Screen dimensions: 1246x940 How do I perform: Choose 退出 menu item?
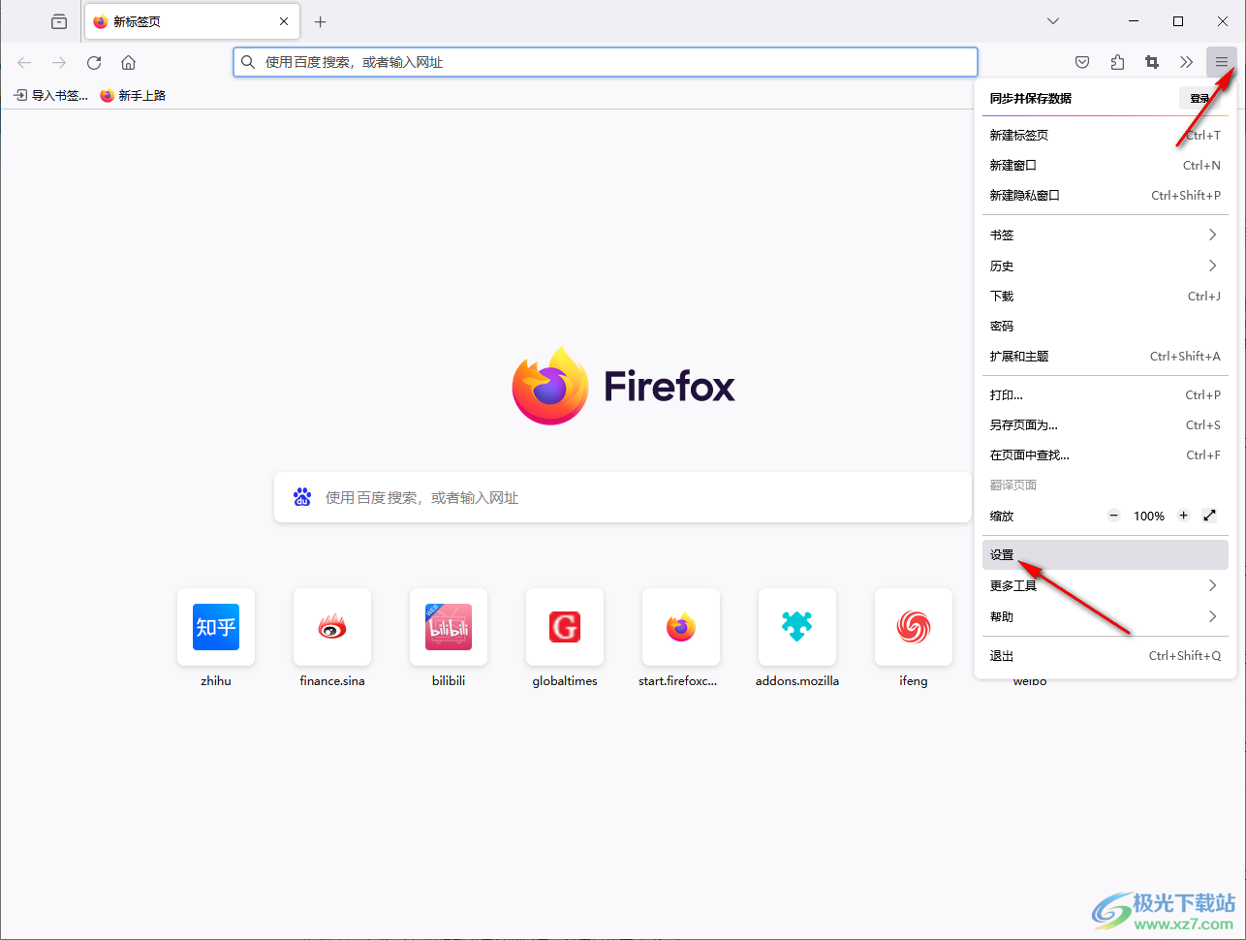point(1105,656)
